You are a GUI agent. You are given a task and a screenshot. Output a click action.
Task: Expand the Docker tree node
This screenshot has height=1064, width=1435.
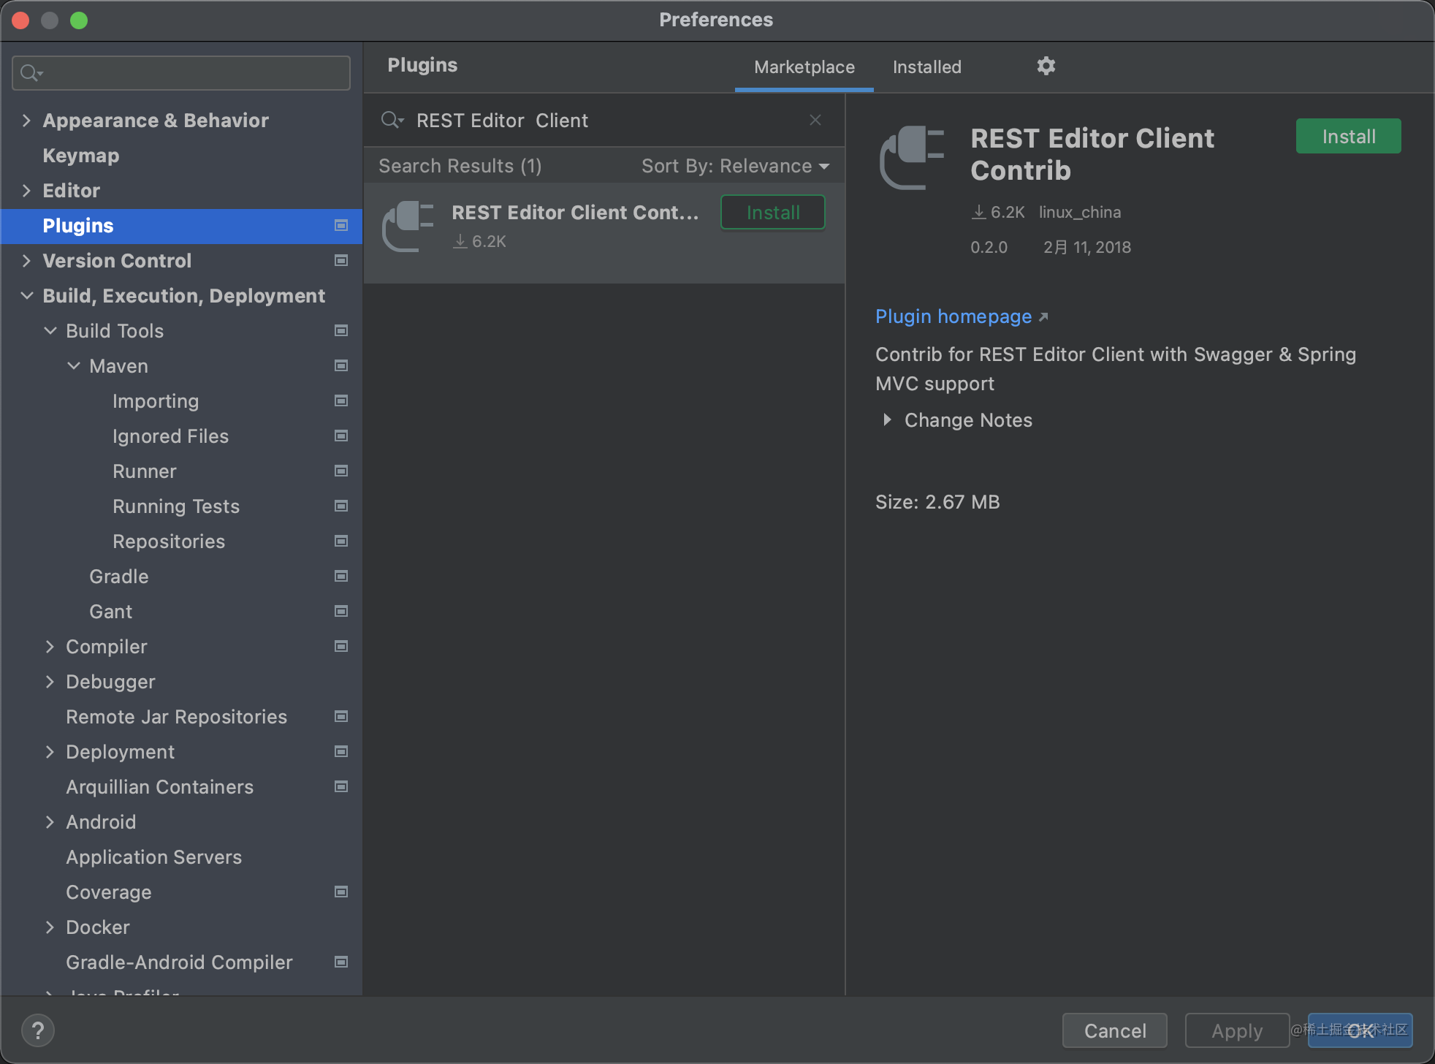[x=50, y=927]
